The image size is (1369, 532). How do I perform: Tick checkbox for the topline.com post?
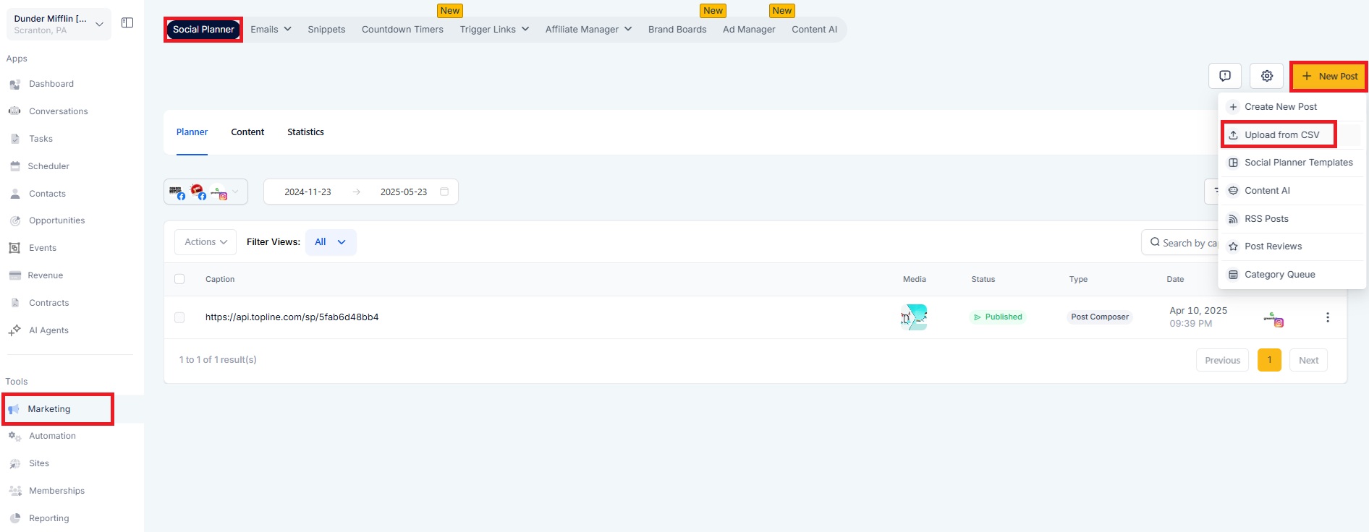(x=179, y=317)
